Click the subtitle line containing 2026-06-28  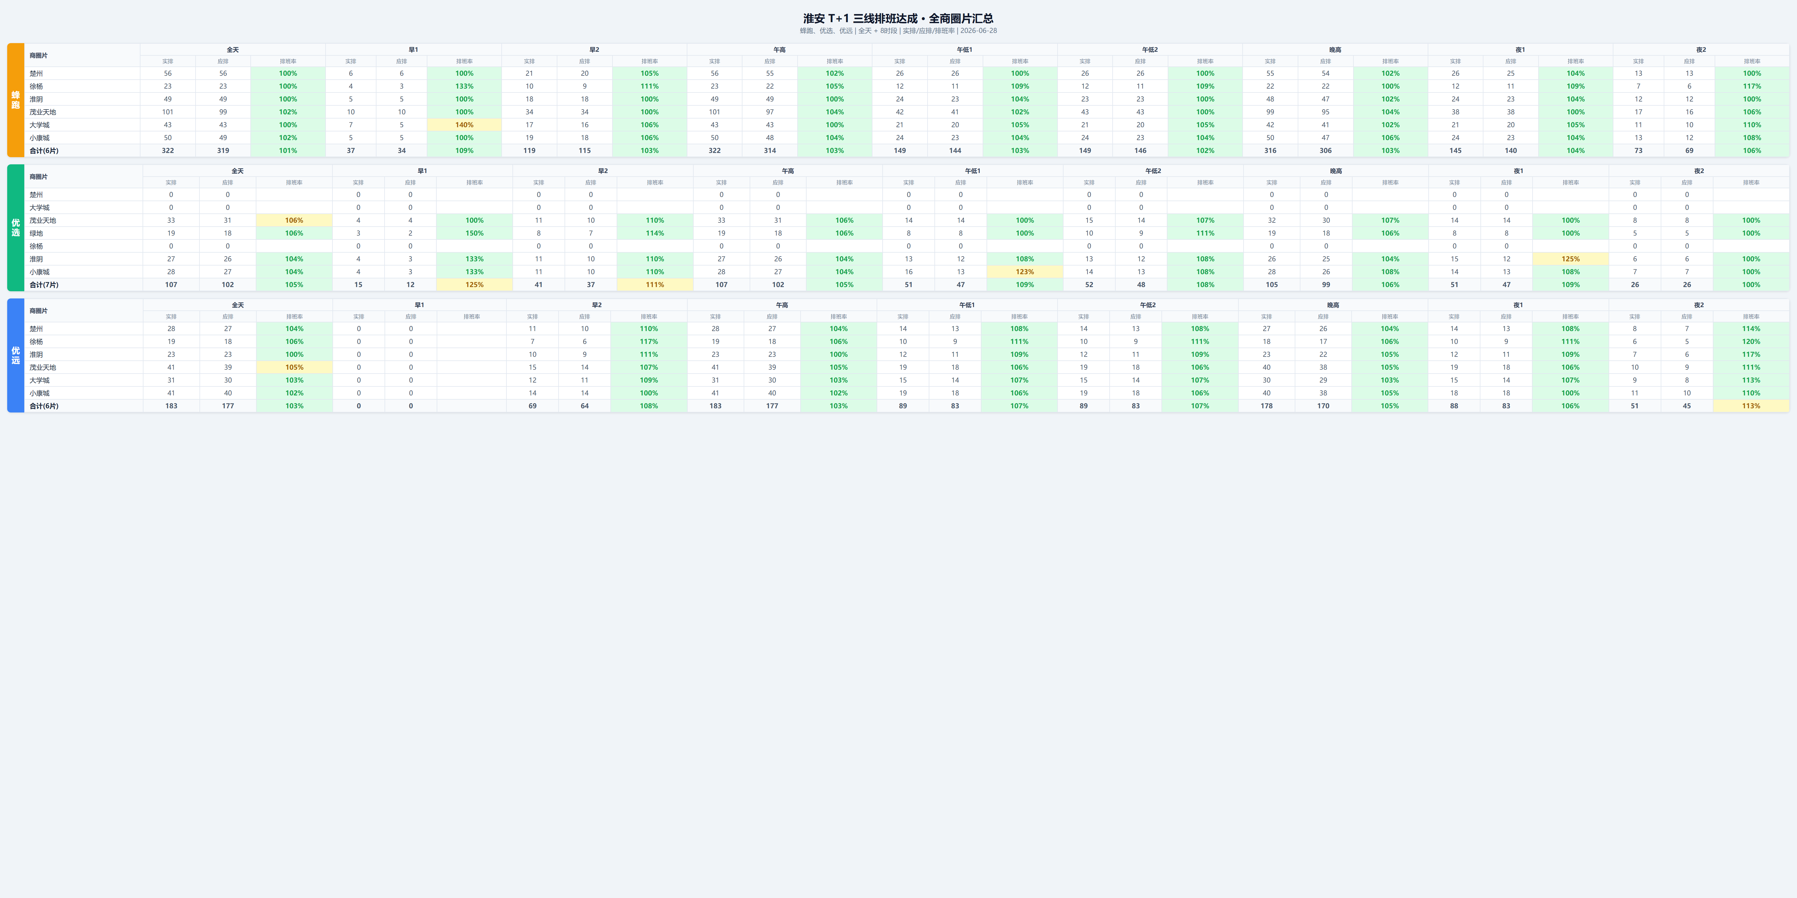(x=898, y=31)
